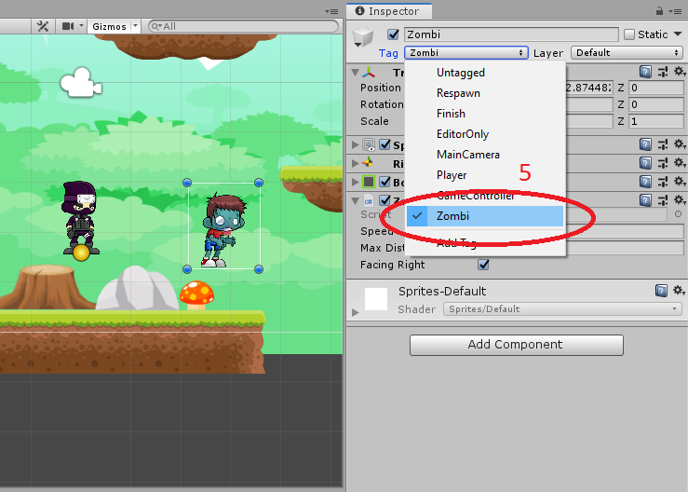Screen dimensions: 688x492
Task: Select the Untagged tag option
Action: pos(460,73)
